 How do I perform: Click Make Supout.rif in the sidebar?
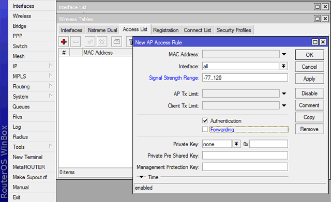point(32,177)
